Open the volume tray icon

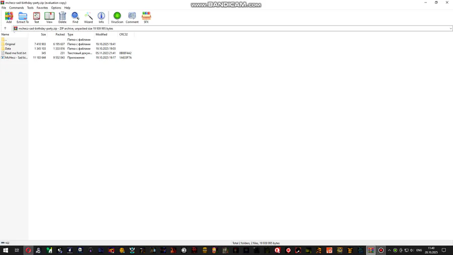(412, 250)
